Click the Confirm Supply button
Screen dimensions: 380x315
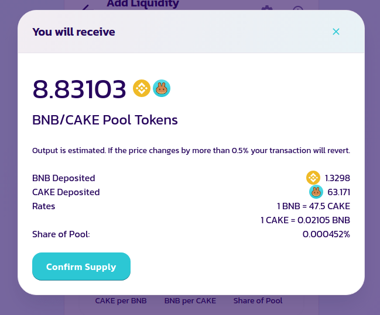[81, 266]
